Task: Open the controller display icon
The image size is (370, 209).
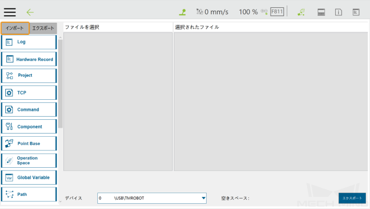Action: tap(321, 12)
